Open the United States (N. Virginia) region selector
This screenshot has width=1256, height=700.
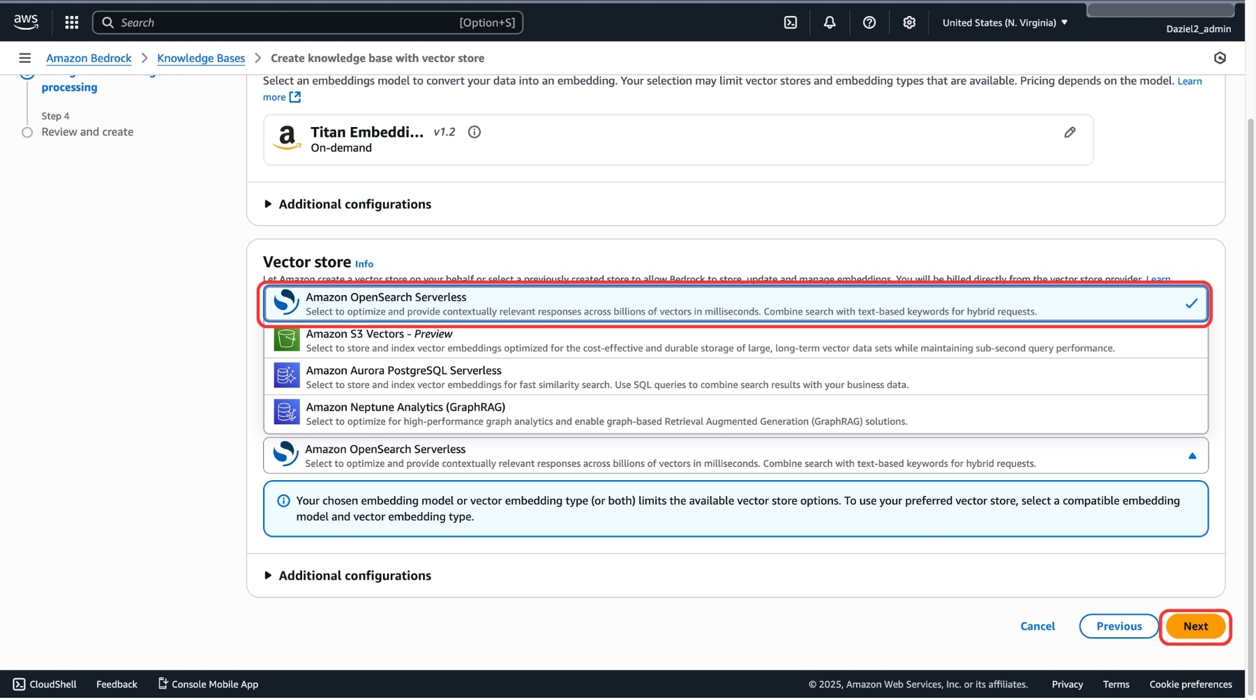point(1004,22)
